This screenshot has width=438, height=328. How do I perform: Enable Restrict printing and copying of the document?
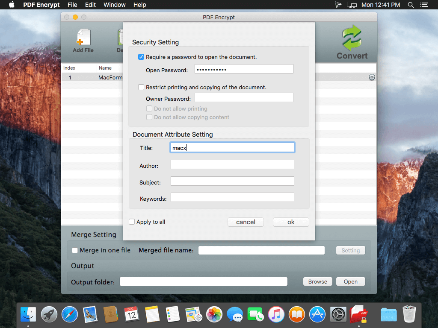click(x=141, y=87)
